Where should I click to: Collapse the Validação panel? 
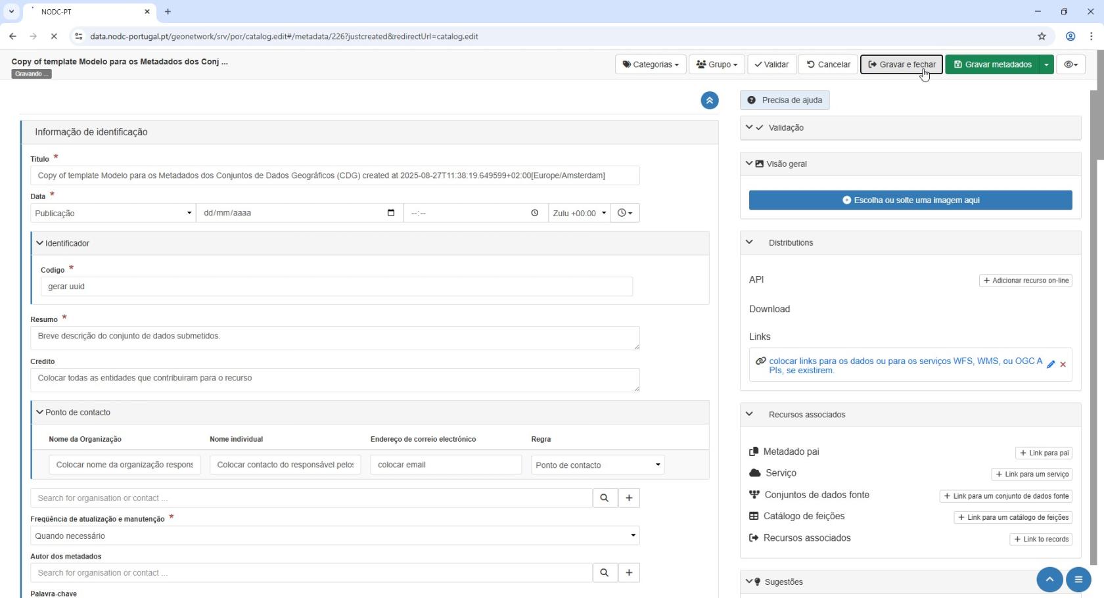(x=749, y=127)
